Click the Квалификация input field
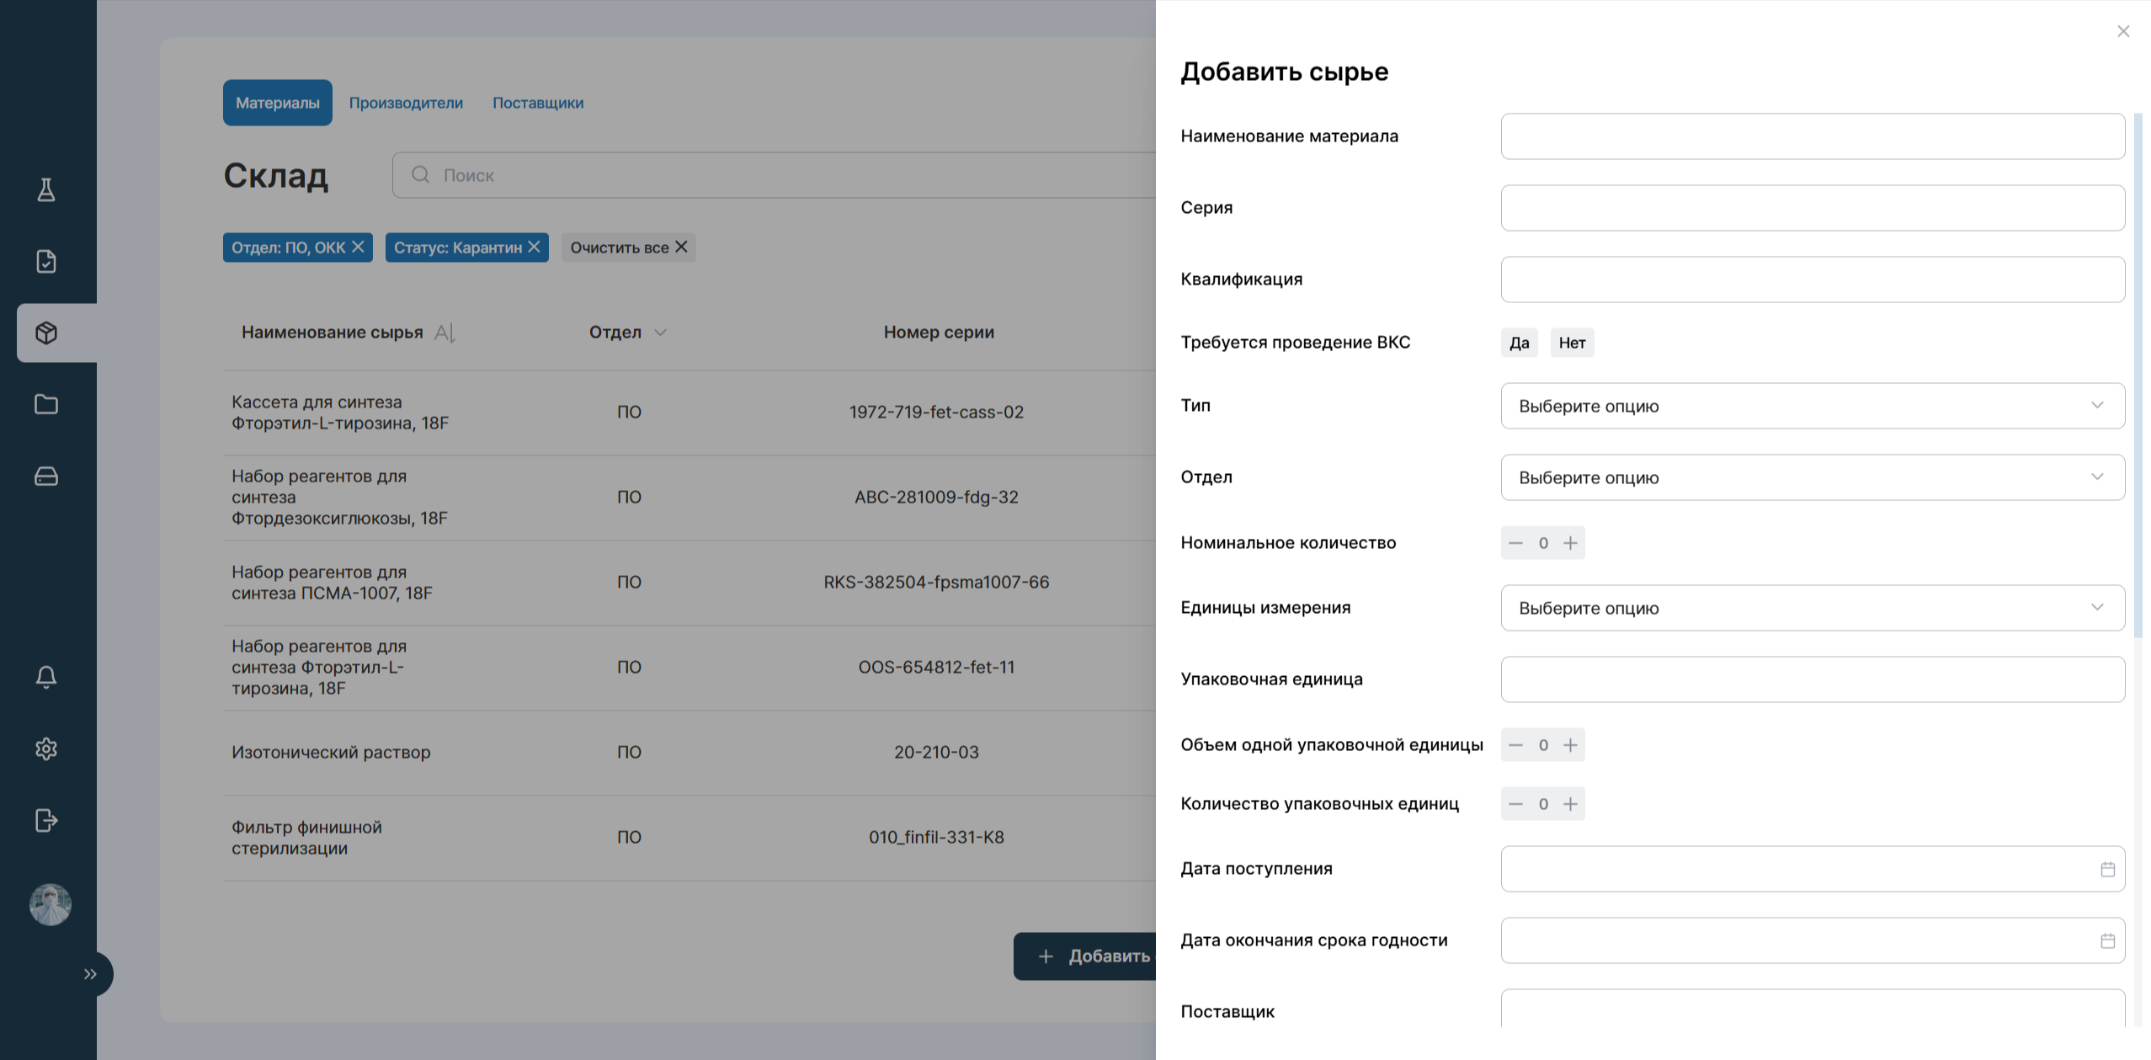2151x1060 pixels. tap(1813, 280)
